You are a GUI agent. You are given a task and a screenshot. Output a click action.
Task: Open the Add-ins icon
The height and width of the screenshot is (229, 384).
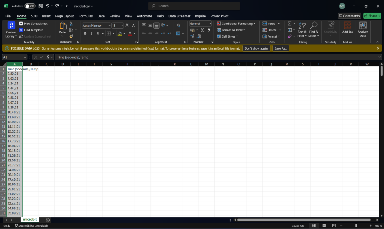pyautogui.click(x=348, y=26)
